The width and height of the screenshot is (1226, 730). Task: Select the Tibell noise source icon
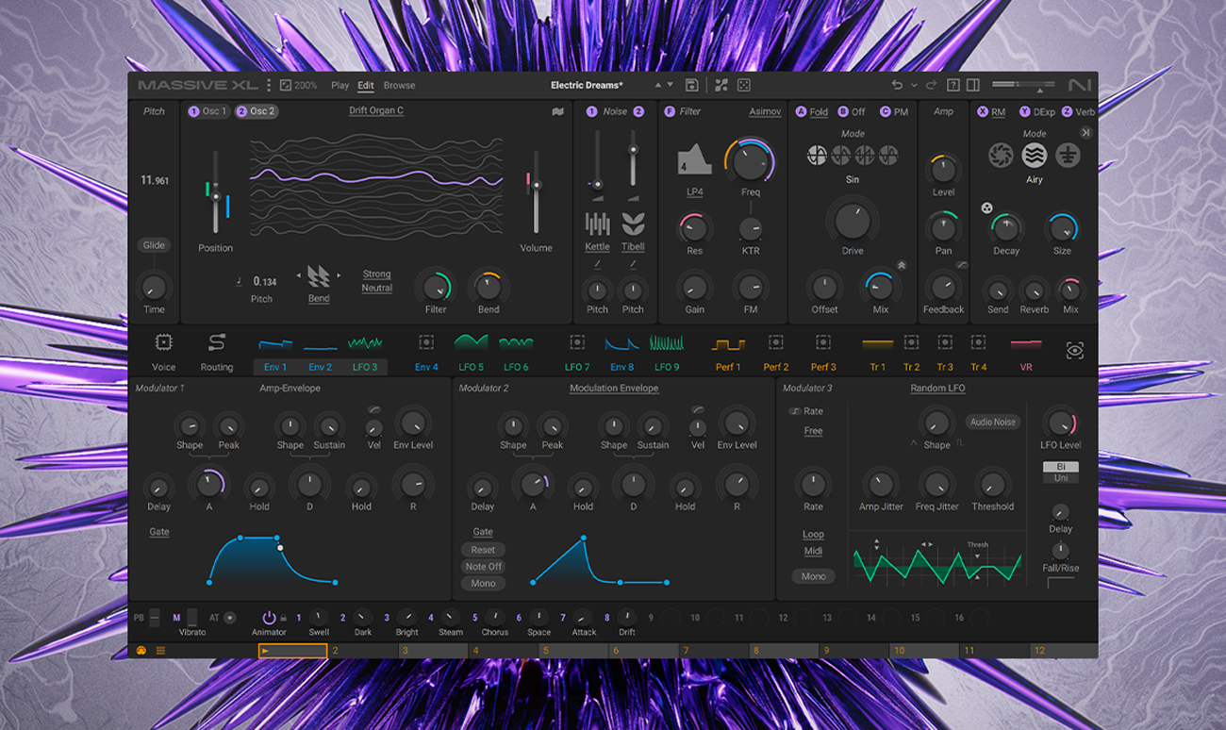633,224
